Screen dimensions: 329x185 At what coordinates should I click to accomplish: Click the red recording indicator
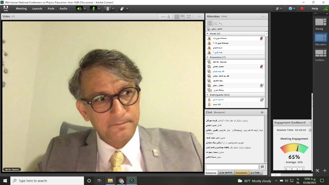point(302,9)
